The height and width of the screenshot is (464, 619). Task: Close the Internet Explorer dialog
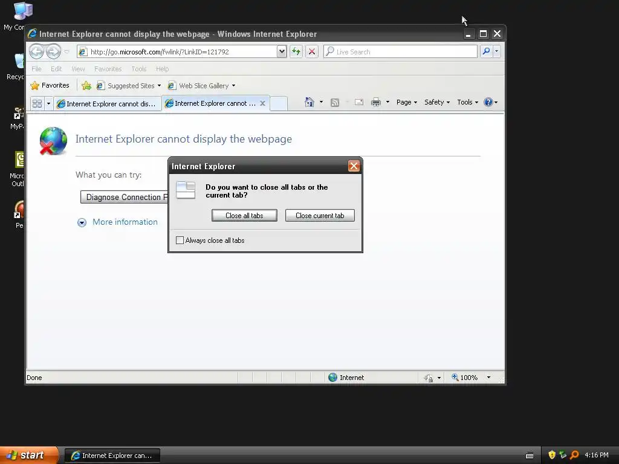354,166
